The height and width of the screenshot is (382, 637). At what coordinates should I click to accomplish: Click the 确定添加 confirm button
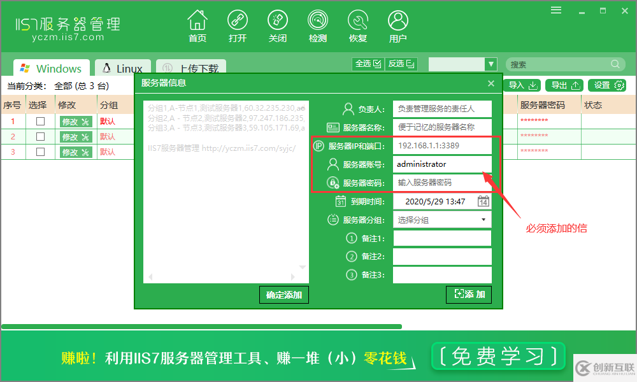tap(283, 295)
